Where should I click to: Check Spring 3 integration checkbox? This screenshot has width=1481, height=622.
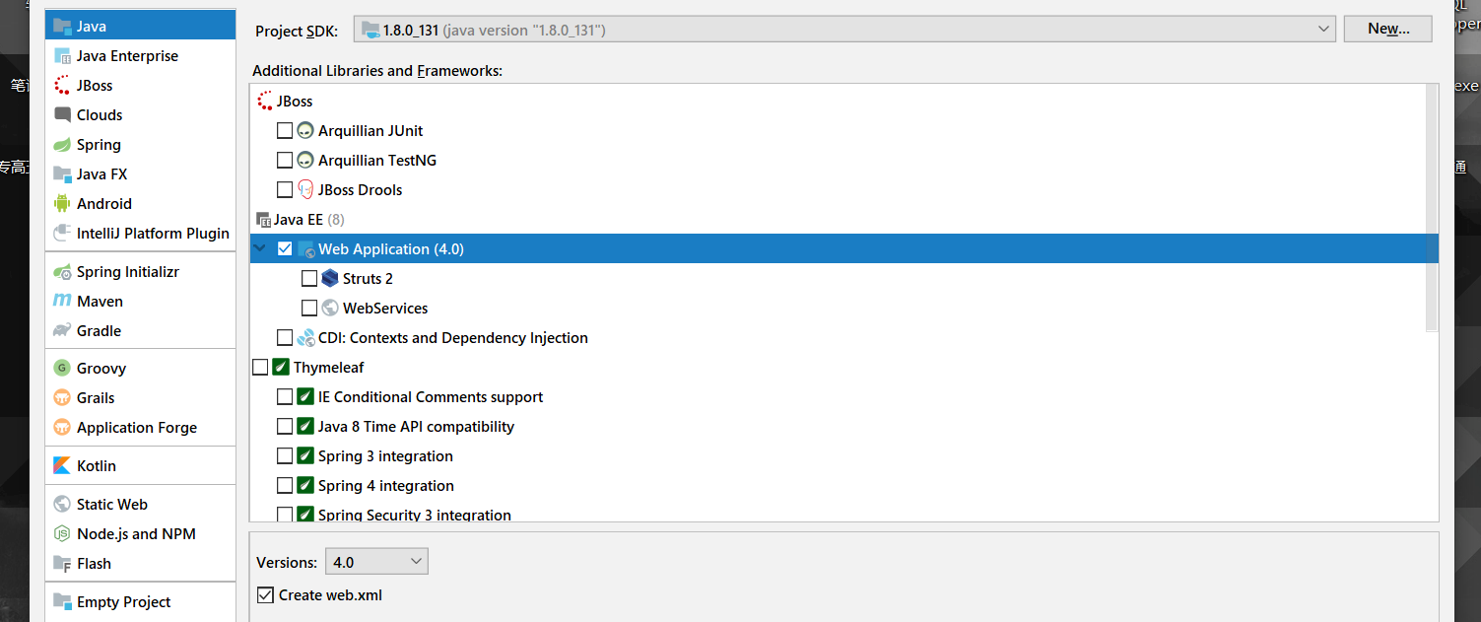click(x=285, y=455)
